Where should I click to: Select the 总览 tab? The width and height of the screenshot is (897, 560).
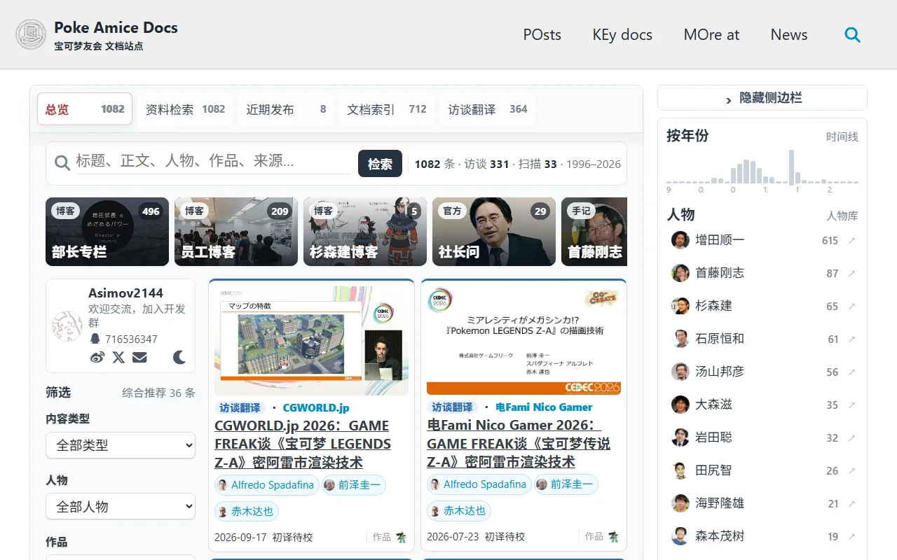(85, 109)
